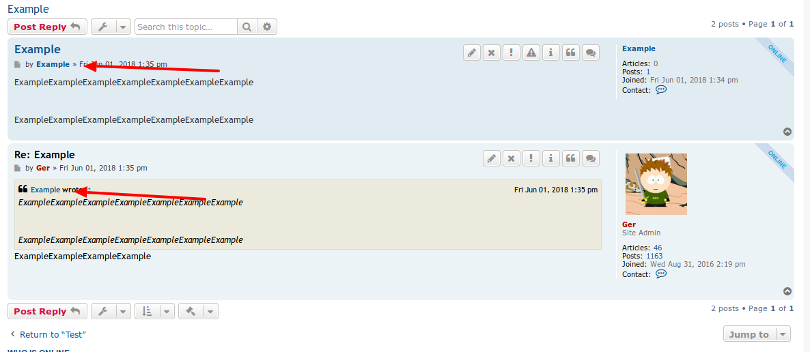The width and height of the screenshot is (810, 352).
Task: Click search magnifier button
Action: click(x=247, y=27)
